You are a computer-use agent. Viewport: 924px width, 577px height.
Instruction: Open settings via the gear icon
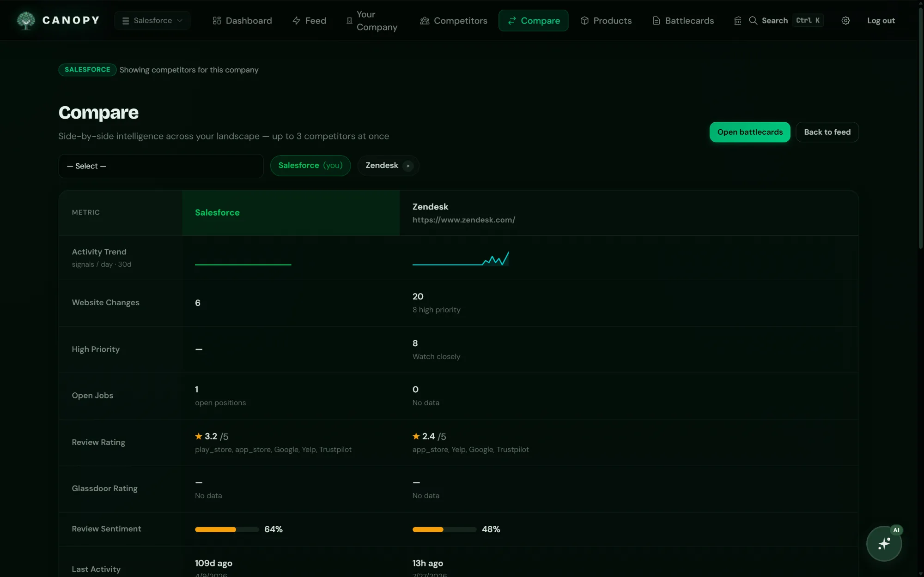click(845, 20)
